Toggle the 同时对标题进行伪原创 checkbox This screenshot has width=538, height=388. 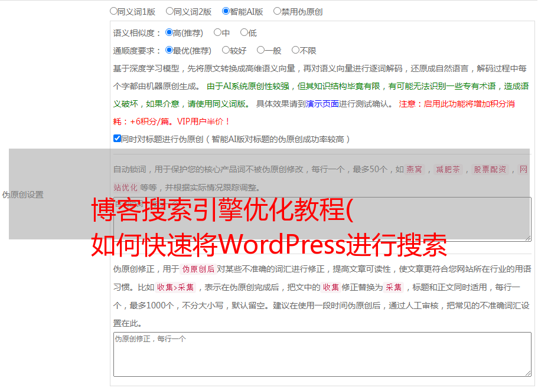(117, 139)
